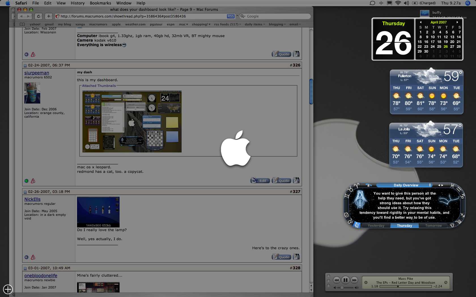Pause playback in iTunes mini player
Viewport: 476px width, 297px height.
point(345,280)
